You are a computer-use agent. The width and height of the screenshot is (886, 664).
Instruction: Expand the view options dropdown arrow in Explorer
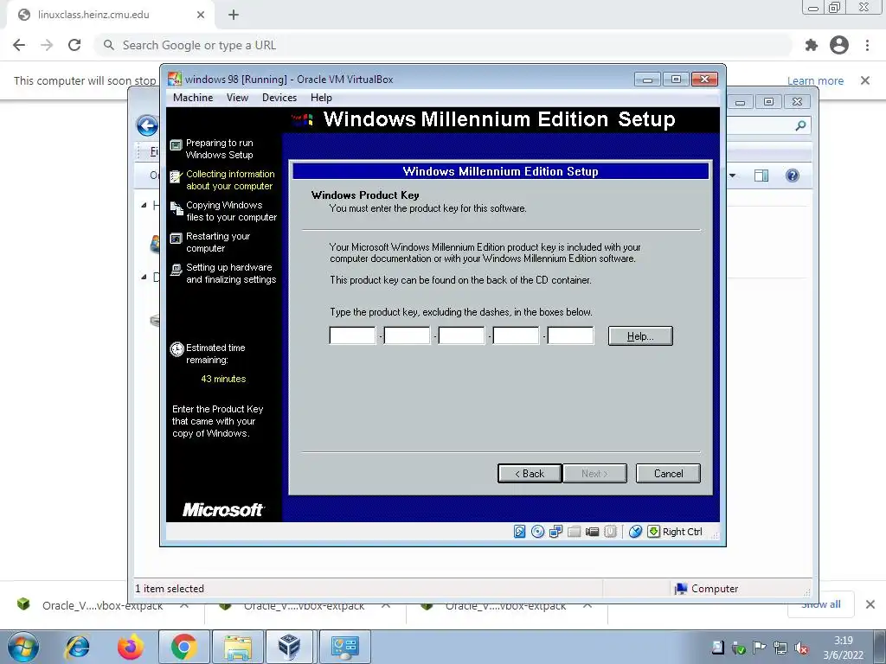pos(732,176)
